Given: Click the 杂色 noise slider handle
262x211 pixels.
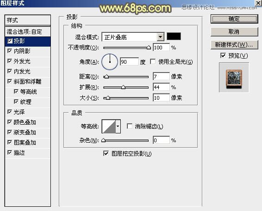Looking at the screenshot, I should [x=104, y=140].
